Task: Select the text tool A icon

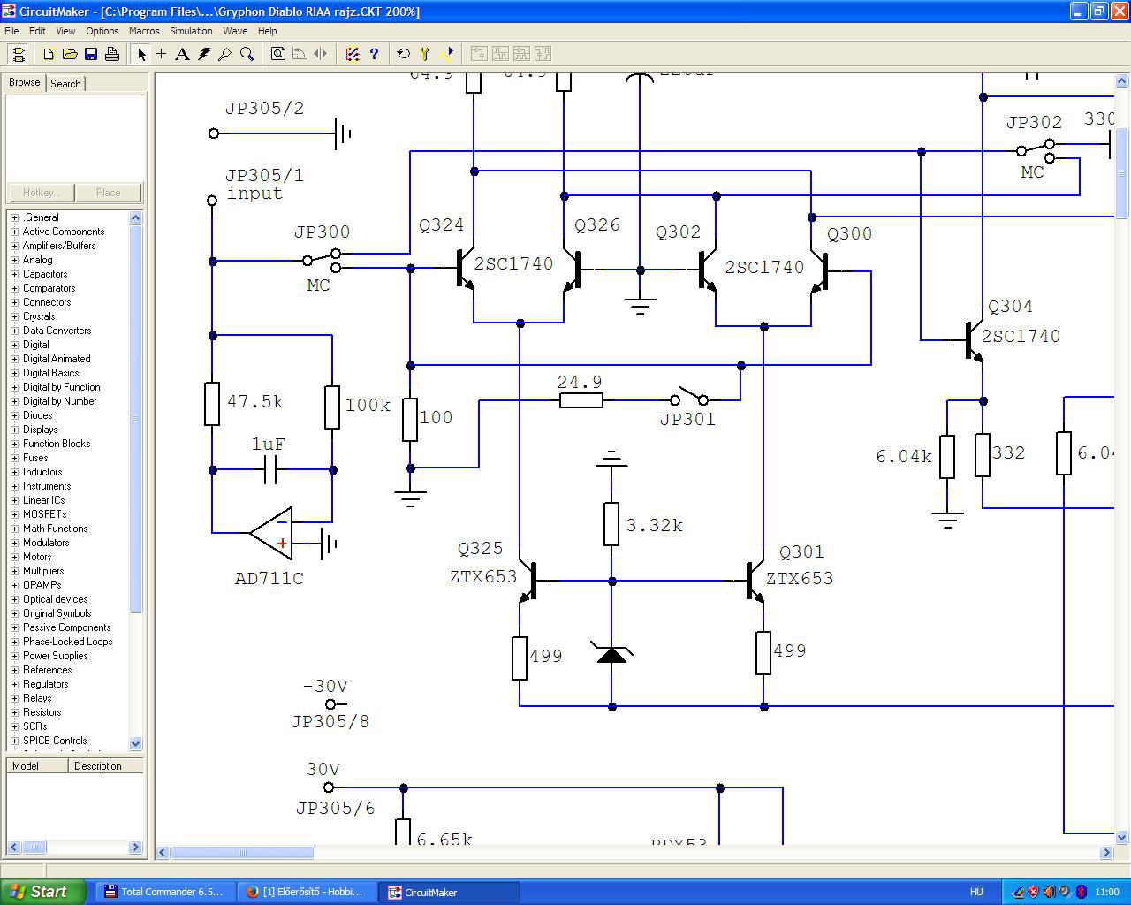Action: (182, 54)
